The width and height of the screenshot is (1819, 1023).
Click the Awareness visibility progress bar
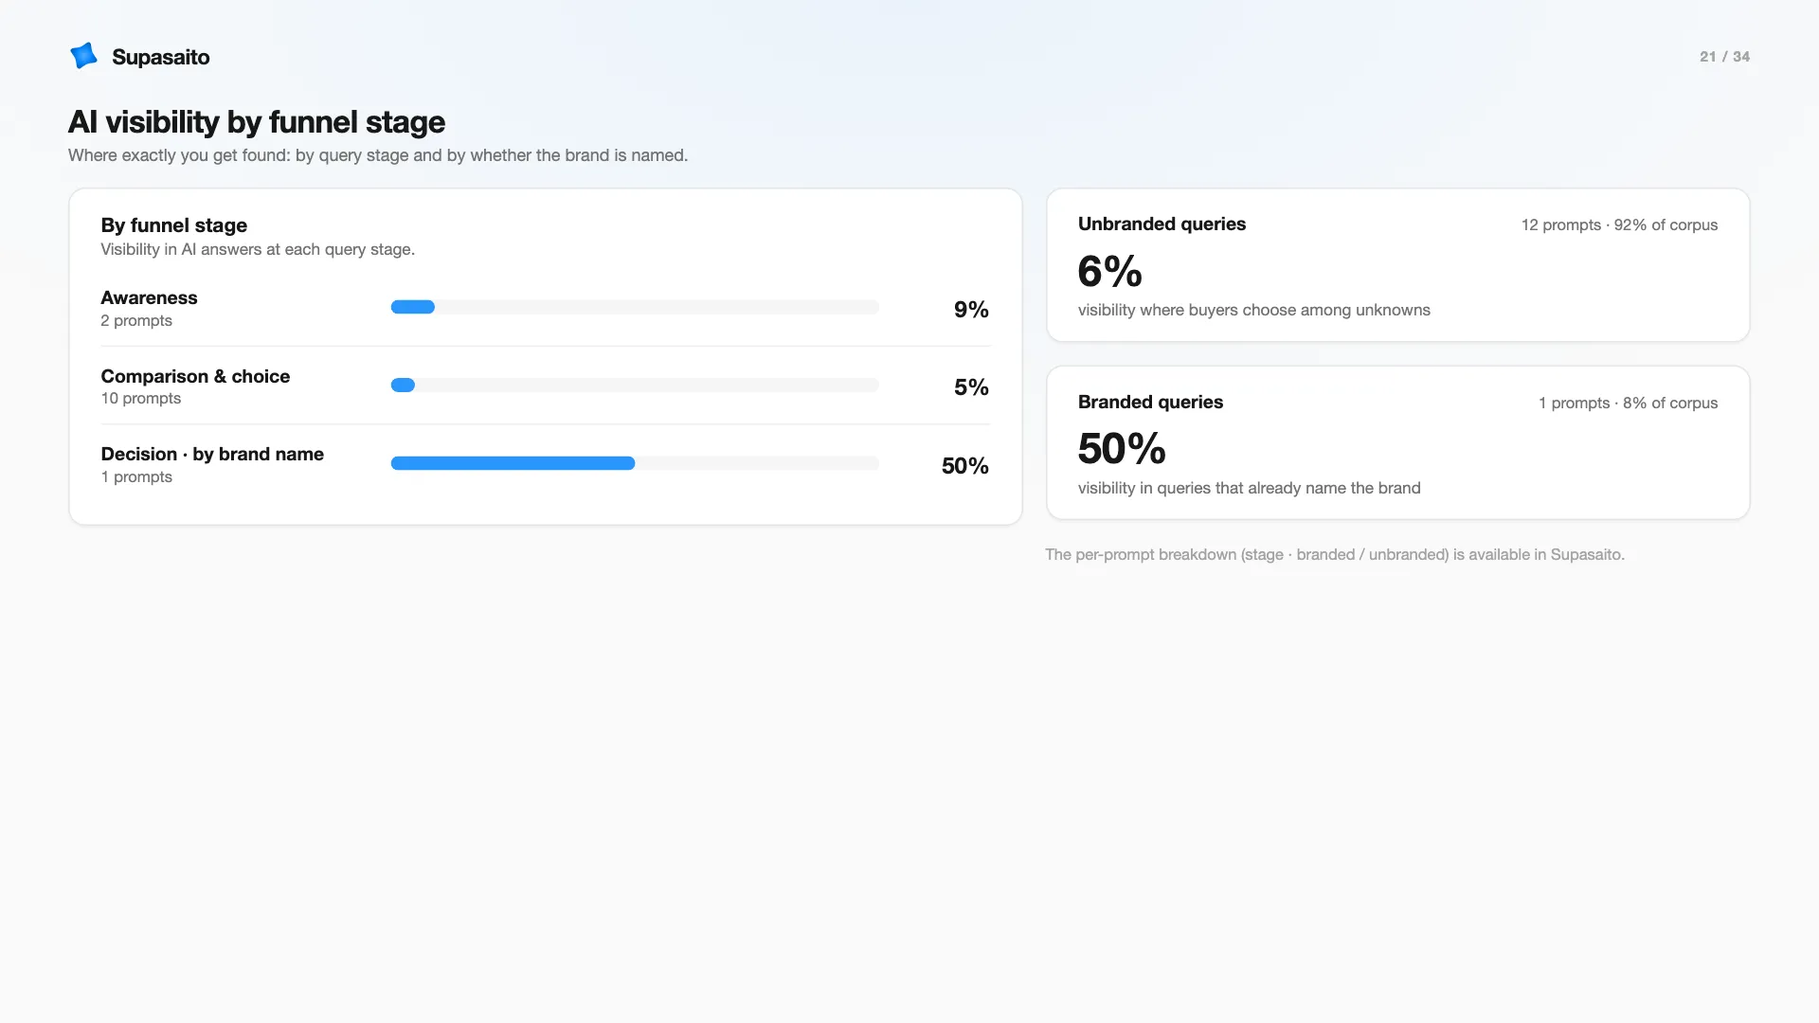coord(635,307)
